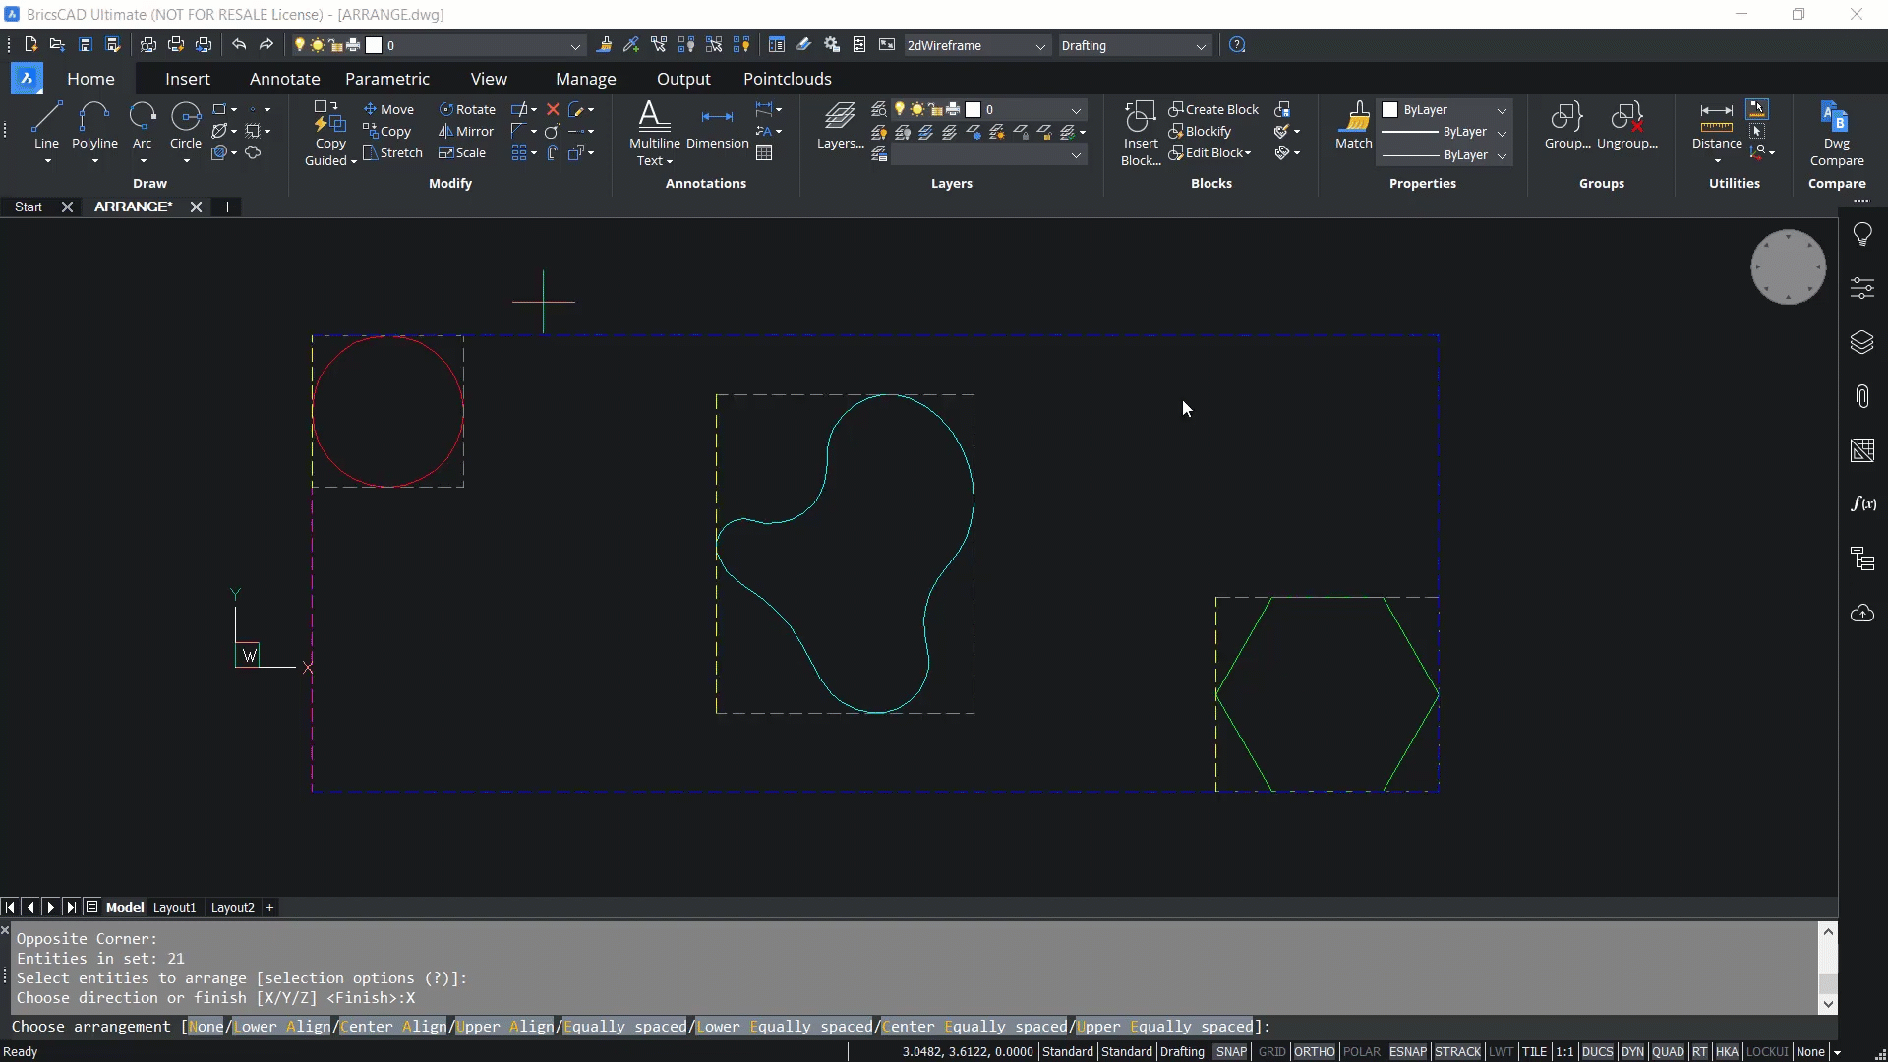Group the selected entities
The image size is (1888, 1062).
click(1567, 126)
